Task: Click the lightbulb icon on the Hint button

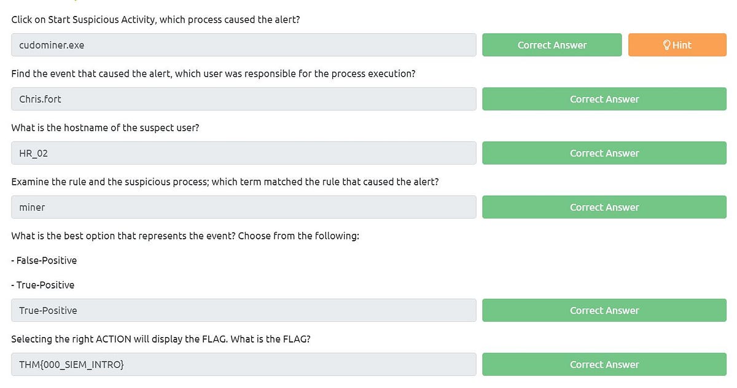Action: point(666,44)
